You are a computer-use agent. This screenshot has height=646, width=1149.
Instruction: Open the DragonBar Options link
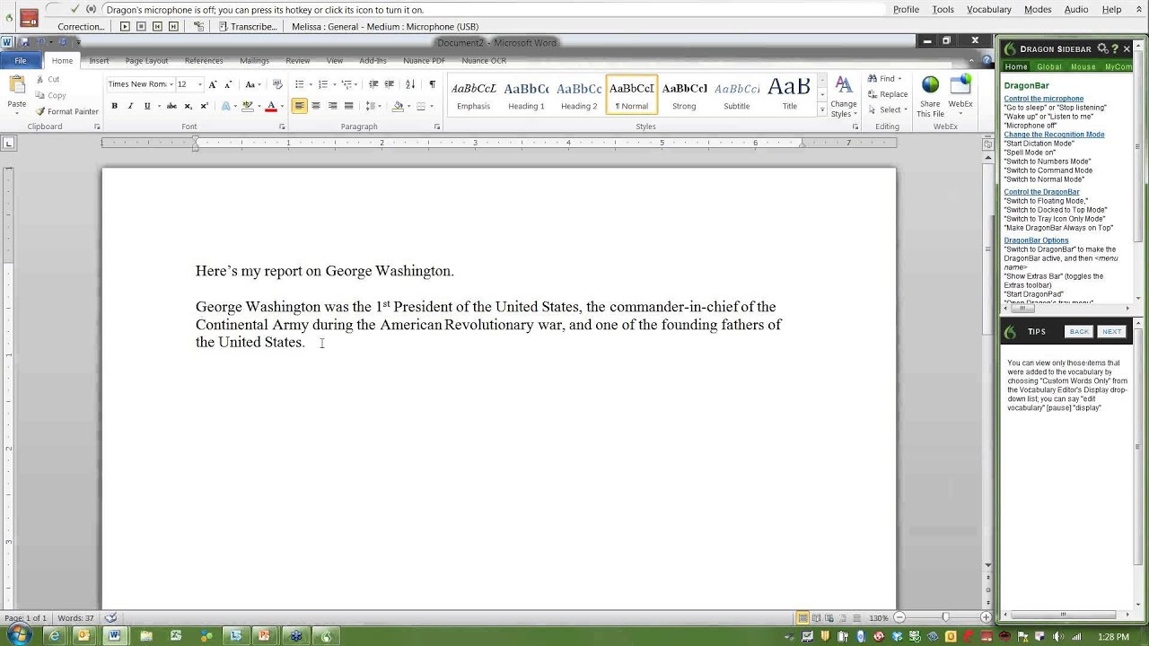tap(1036, 240)
